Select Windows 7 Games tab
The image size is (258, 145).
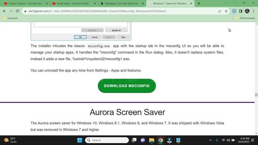[x=170, y=4]
